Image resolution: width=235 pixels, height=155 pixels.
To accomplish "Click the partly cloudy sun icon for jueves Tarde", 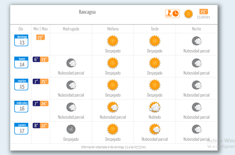I will pyautogui.click(x=155, y=129).
